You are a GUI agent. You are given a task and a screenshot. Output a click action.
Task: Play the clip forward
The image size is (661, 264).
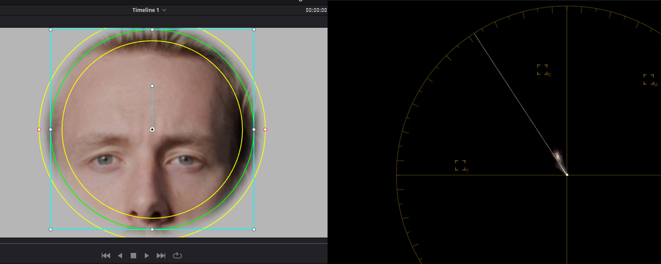click(147, 255)
